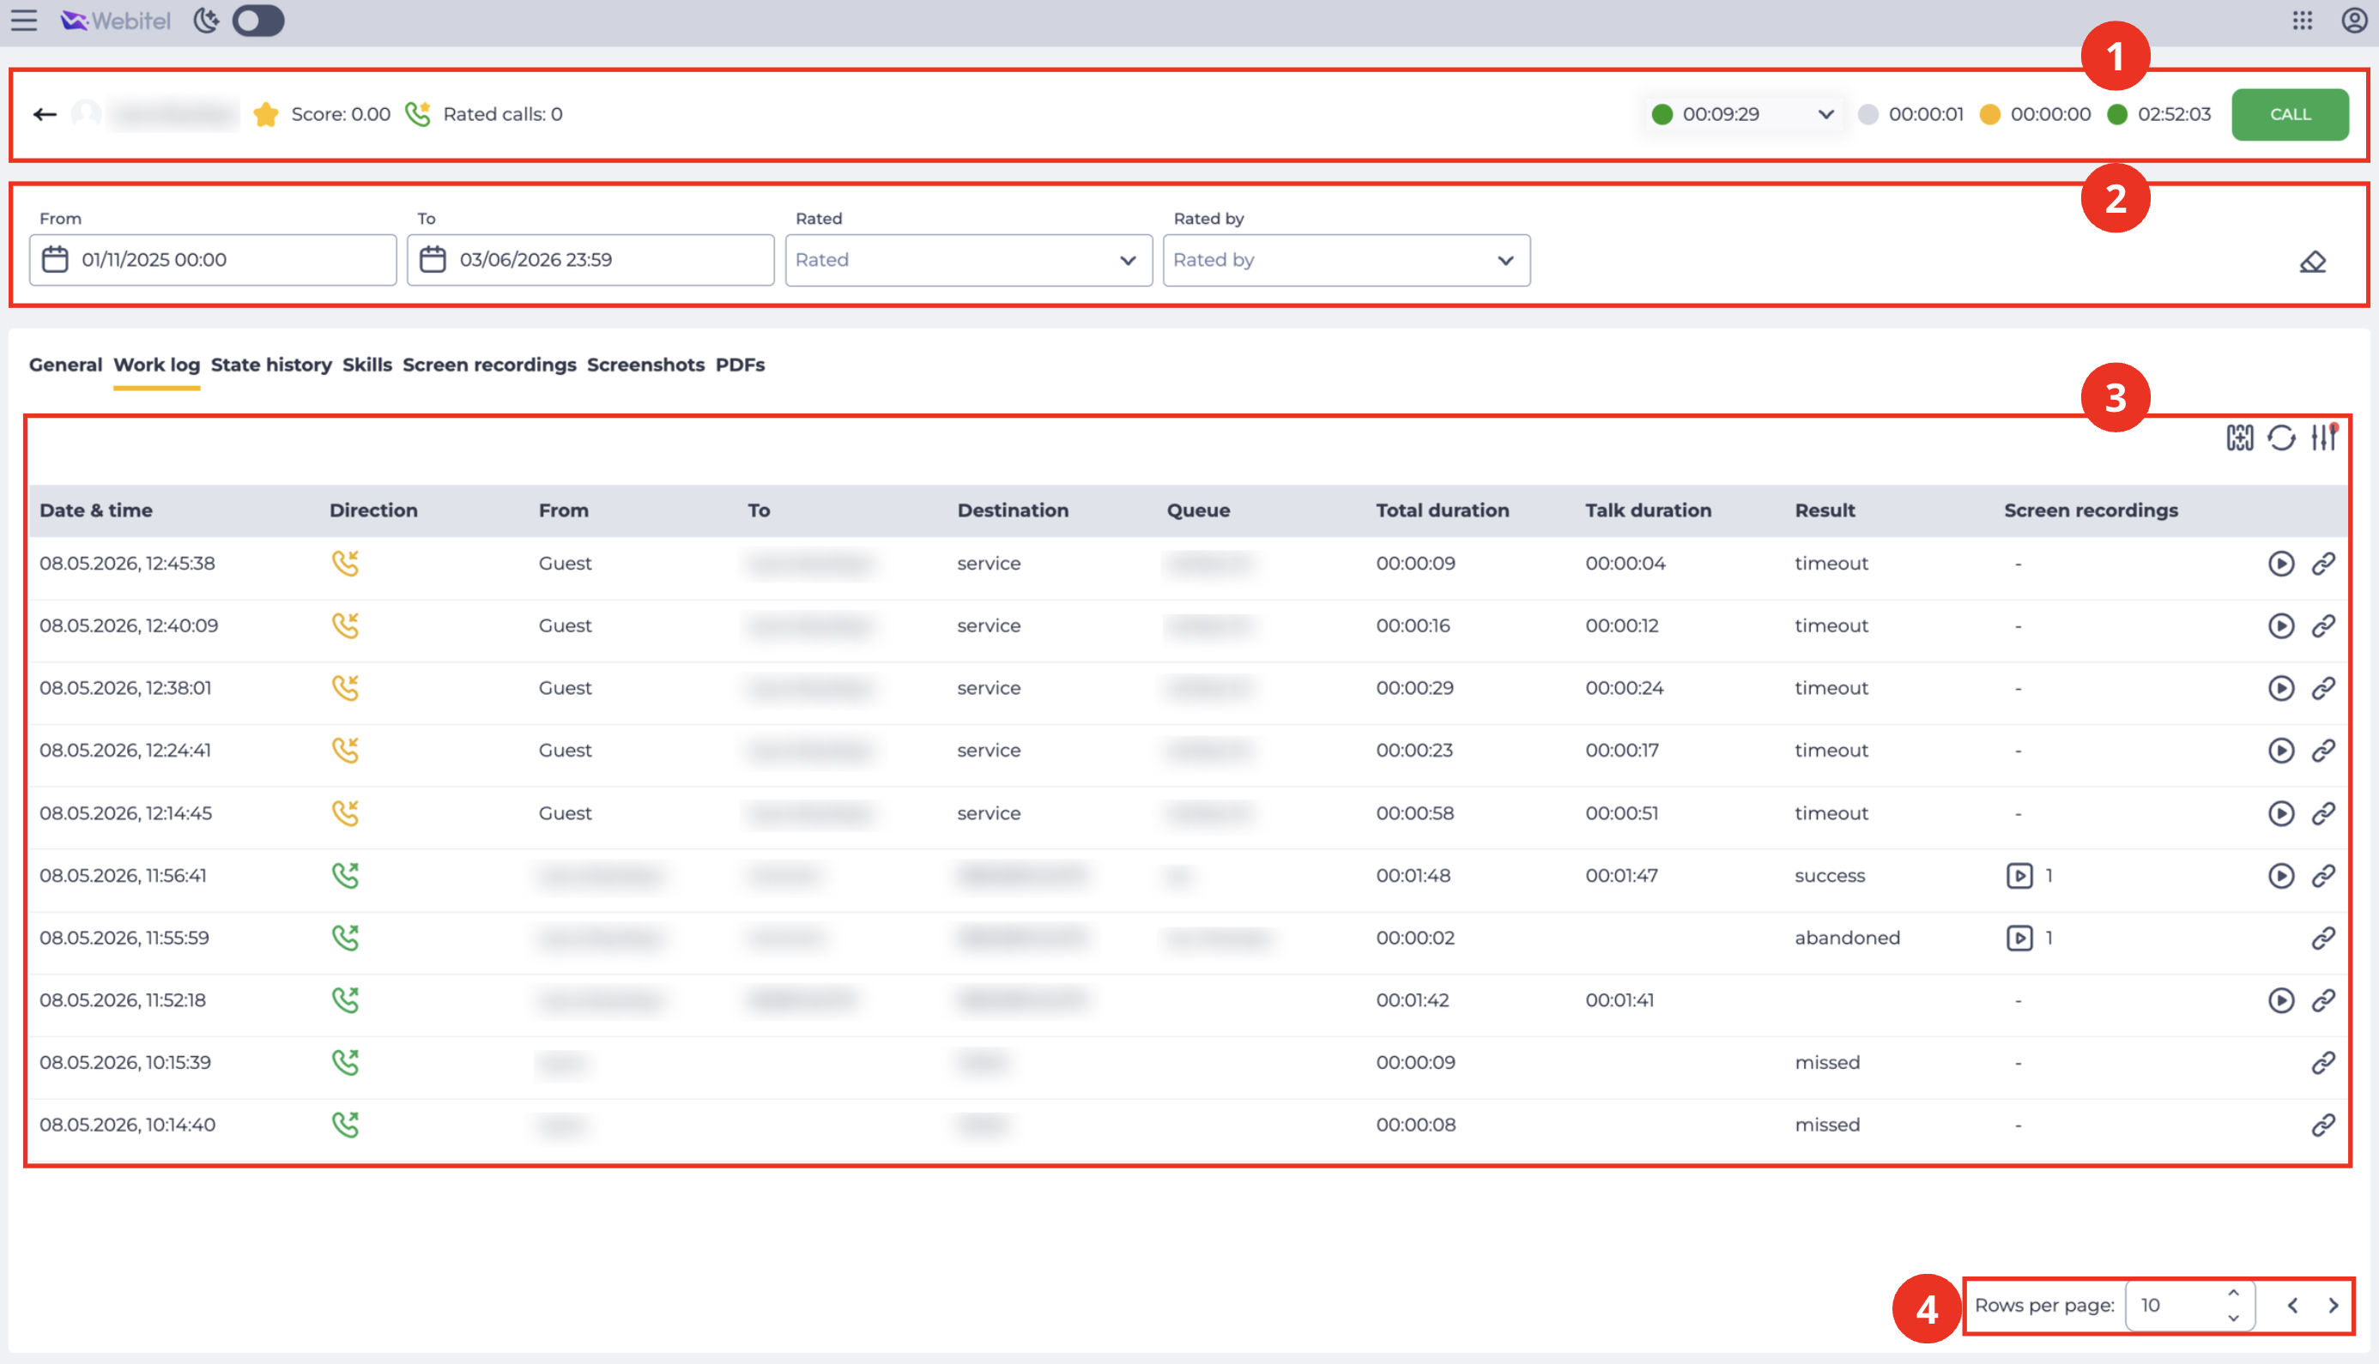Click the To date field
Viewport: 2379px width, 1364px height.
(590, 259)
